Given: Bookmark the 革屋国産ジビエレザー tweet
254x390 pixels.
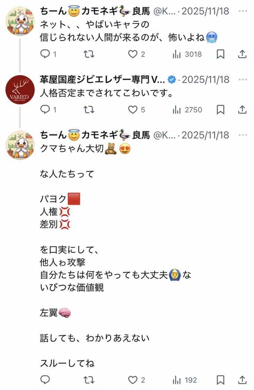Looking at the screenshot, I should coord(221,110).
